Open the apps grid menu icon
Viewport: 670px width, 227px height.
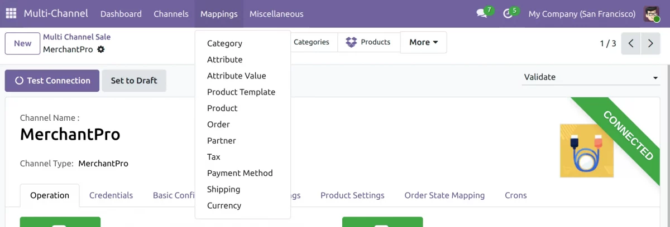(11, 14)
